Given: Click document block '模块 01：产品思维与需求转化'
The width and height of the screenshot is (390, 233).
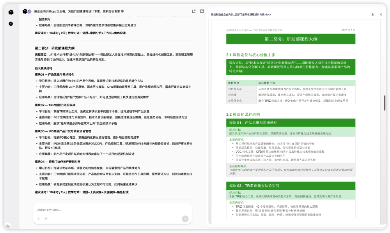Looking at the screenshot, I should (291, 123).
